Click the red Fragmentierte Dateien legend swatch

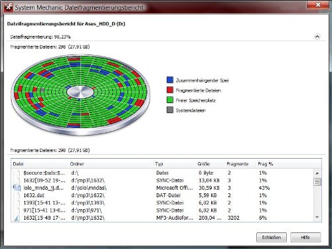point(170,90)
